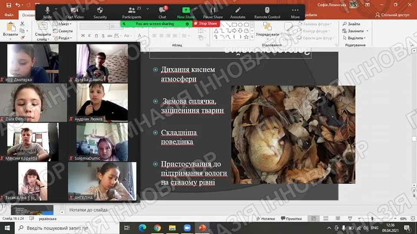
Task: Open Zoom Security options
Action: pos(100,13)
